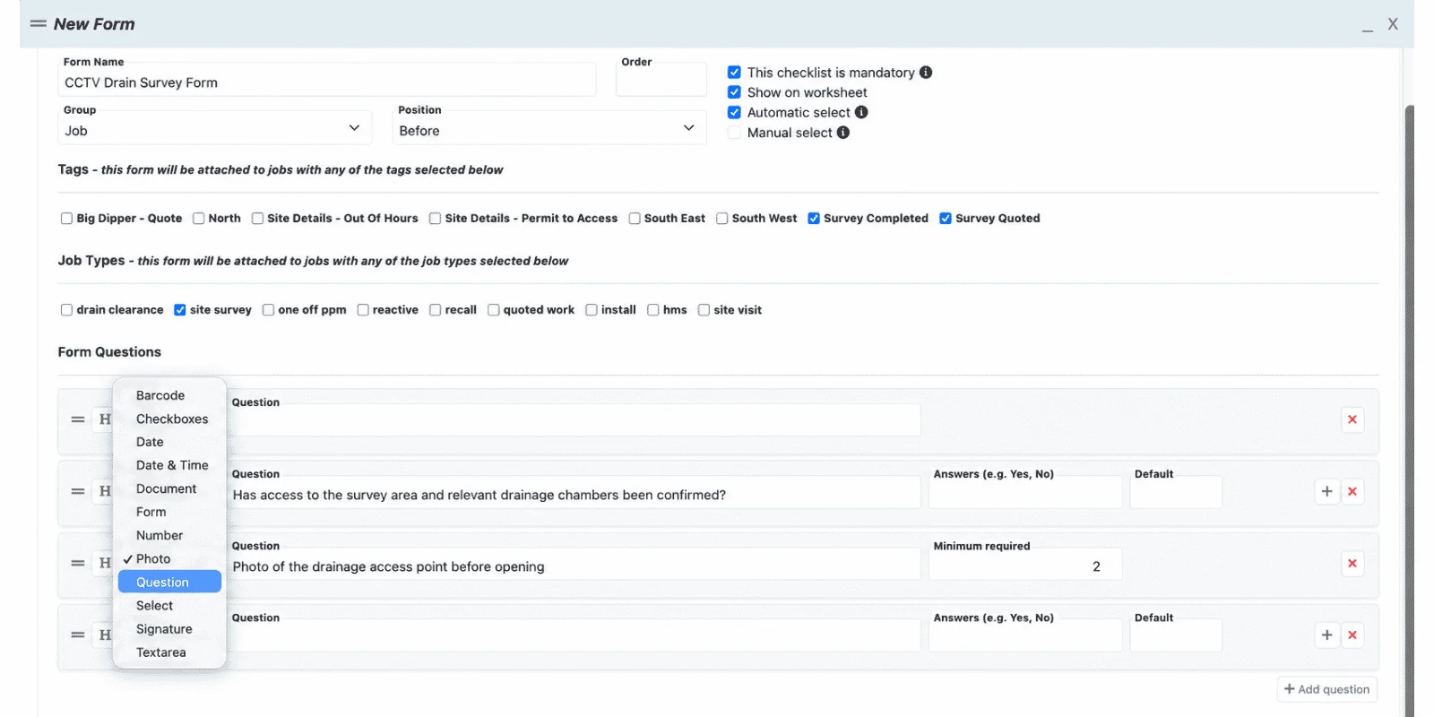1434x717 pixels.
Task: Tick the 'site visit' job type
Action: click(704, 310)
